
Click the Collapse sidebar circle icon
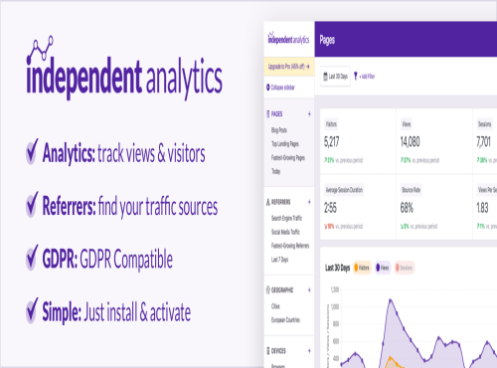coord(268,88)
